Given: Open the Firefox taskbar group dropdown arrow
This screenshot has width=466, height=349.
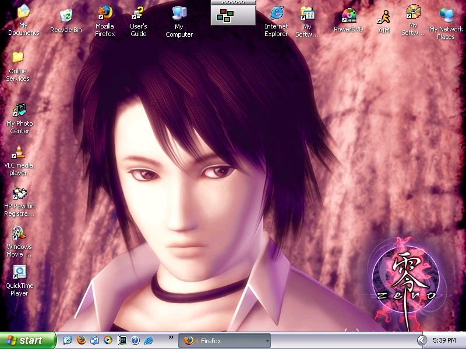Looking at the screenshot, I should (267, 341).
